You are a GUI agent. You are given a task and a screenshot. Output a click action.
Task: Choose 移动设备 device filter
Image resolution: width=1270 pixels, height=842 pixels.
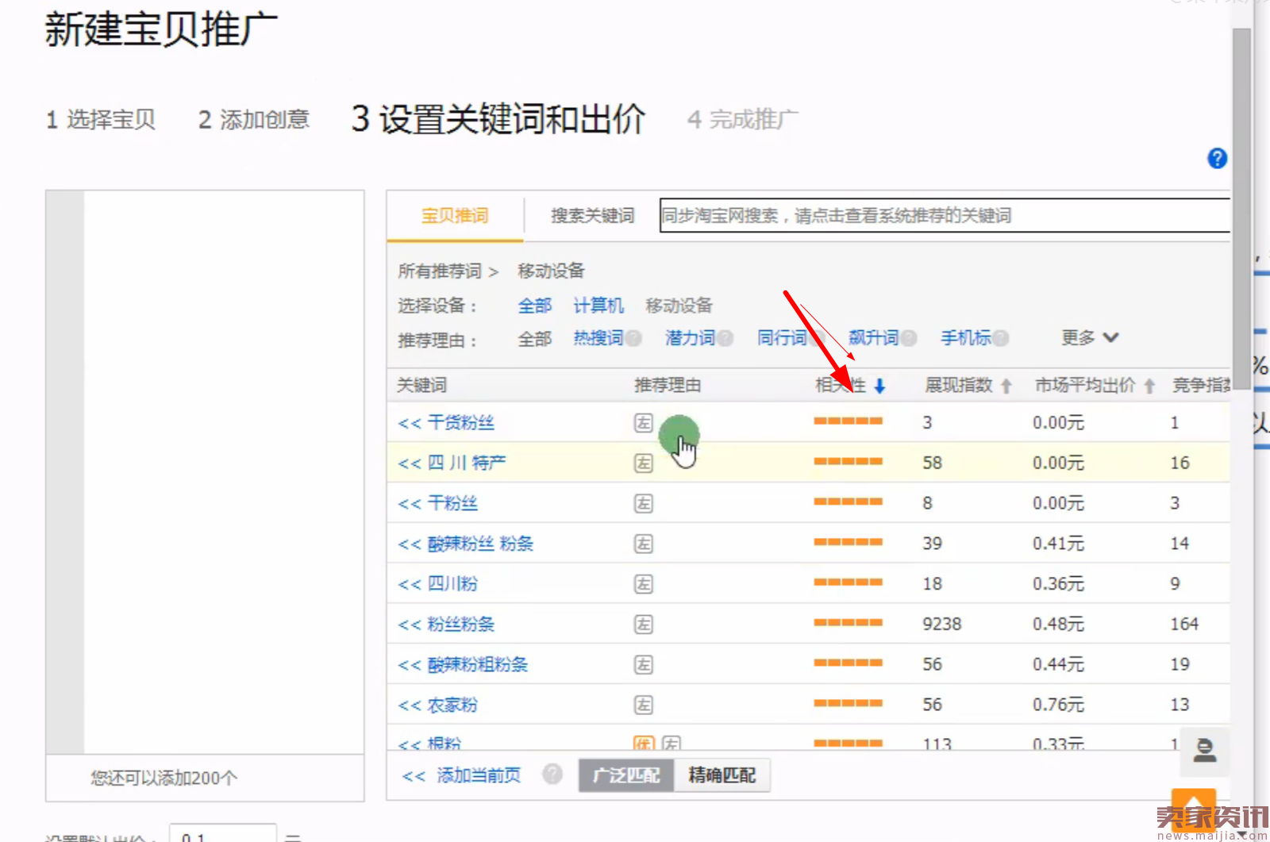click(x=679, y=306)
